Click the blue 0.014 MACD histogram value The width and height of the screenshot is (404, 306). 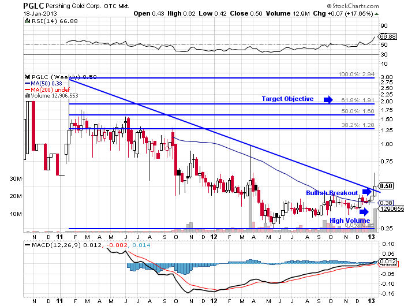[141, 245]
